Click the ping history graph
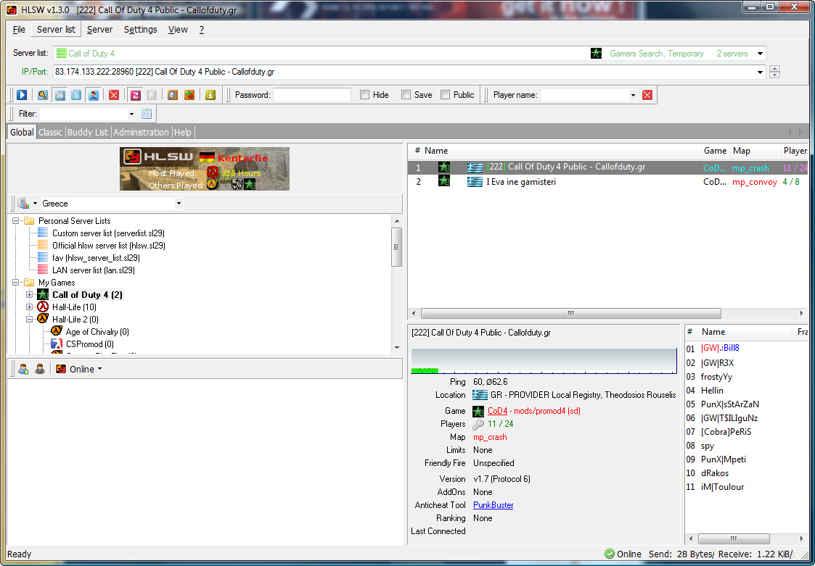The image size is (815, 566). (544, 361)
